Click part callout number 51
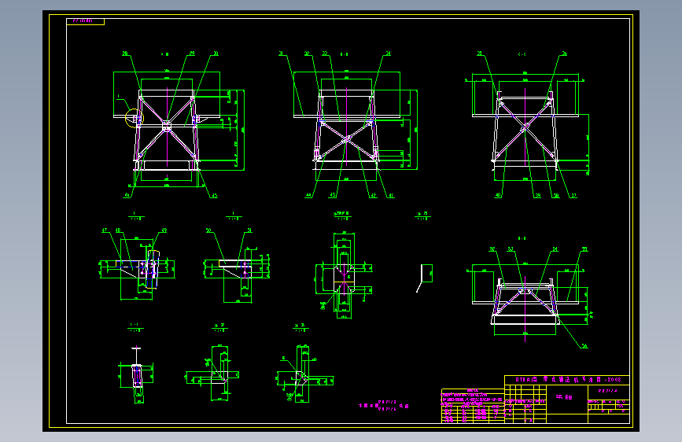Viewport: 682px width, 442px height. (x=249, y=230)
